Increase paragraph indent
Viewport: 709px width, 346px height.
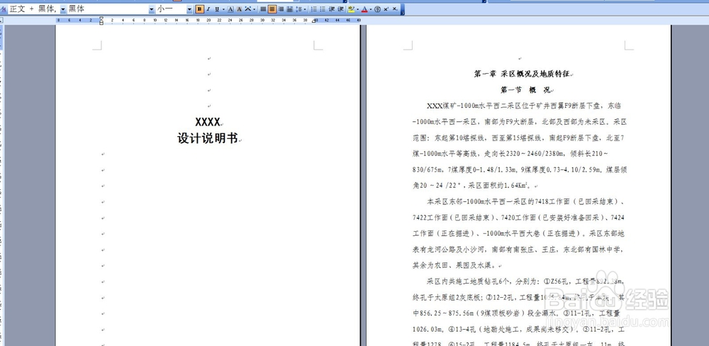(340, 9)
